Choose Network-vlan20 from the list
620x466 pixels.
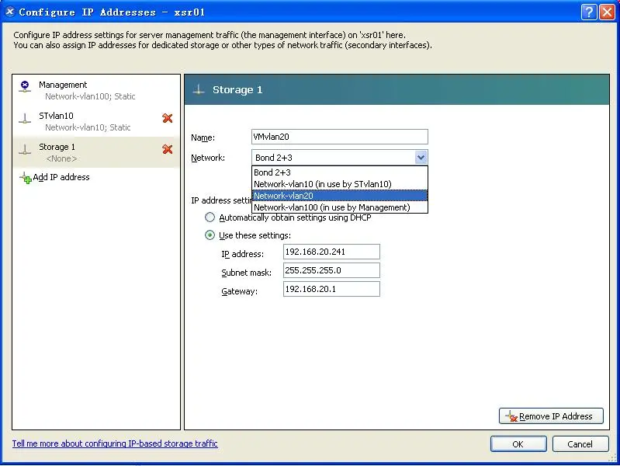[340, 196]
